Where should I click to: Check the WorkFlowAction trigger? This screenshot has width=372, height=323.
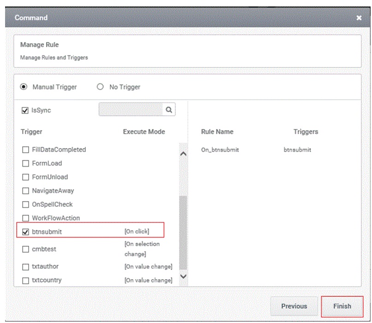coord(25,218)
